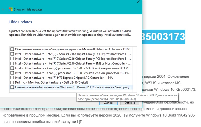Screen dimensions: 201x127
Task: Select the SMBus Host Controller checkbox
Action: pyautogui.click(x=12, y=63)
